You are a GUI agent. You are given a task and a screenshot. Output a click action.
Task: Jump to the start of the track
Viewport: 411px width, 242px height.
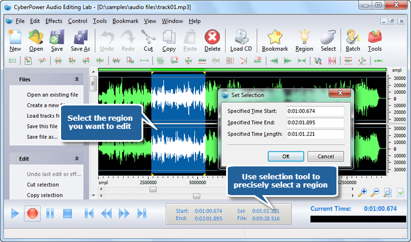89,213
